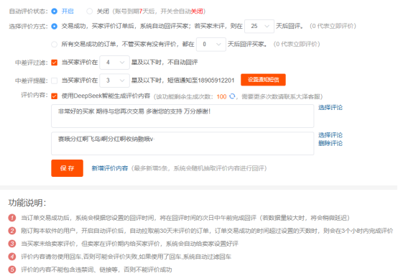Click the second review text field
This screenshot has height=276, width=398.
[182, 144]
